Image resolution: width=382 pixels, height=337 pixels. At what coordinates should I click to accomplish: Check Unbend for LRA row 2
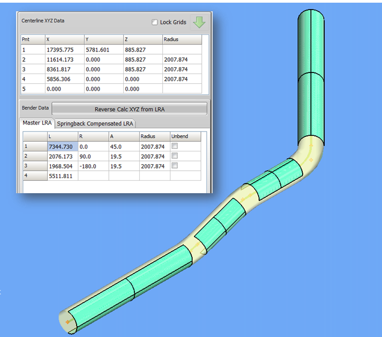coord(174,156)
